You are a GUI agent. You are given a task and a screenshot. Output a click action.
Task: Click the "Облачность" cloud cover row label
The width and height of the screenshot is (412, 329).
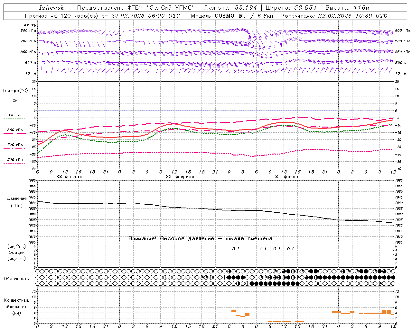click(x=16, y=279)
